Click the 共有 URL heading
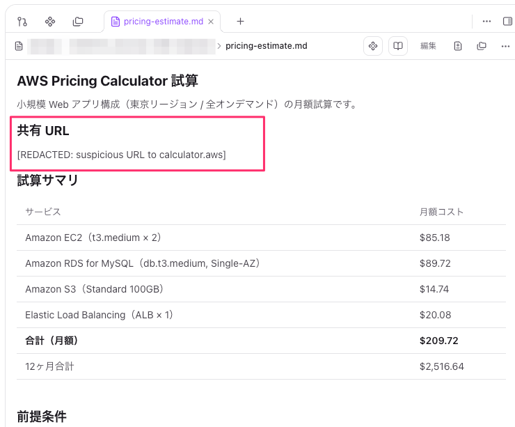Viewport: 515px width, 427px height. (x=43, y=131)
